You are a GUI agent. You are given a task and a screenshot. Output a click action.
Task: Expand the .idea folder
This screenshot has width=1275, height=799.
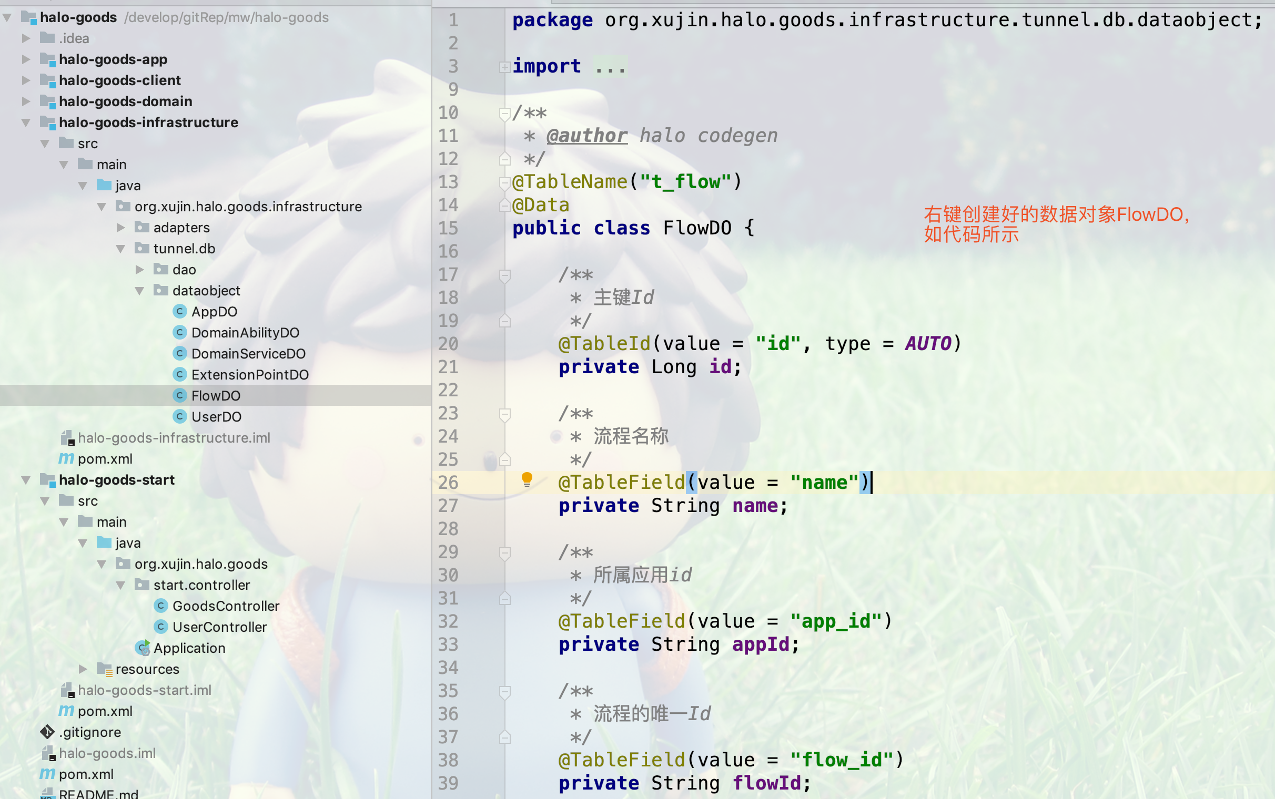26,38
